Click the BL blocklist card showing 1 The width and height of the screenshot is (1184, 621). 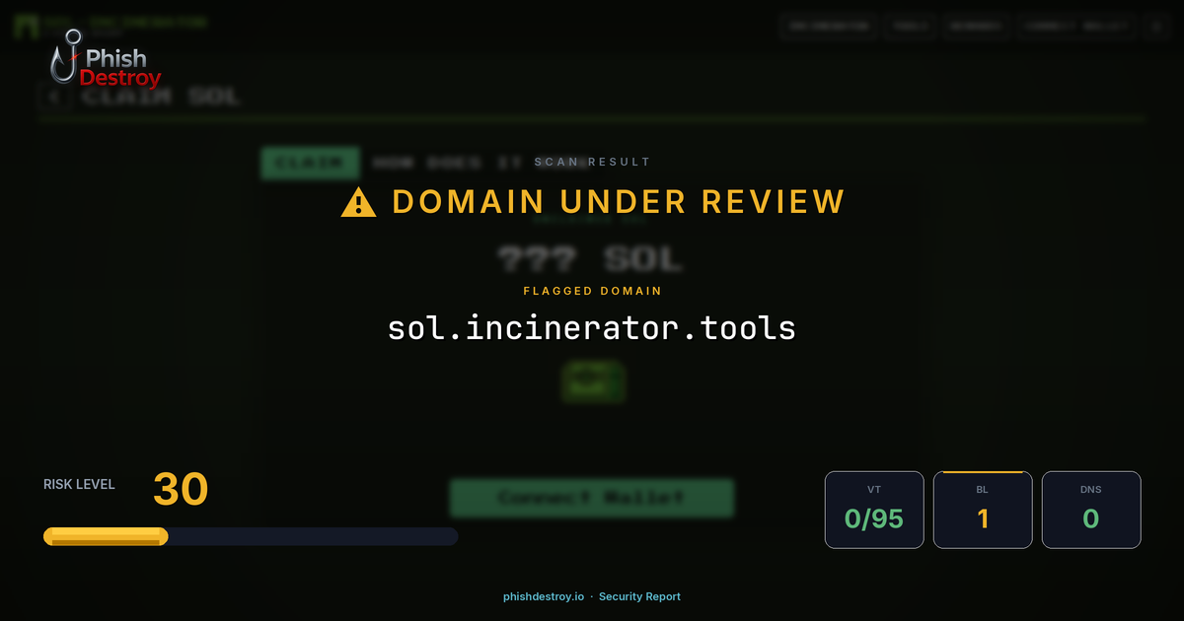(x=983, y=510)
